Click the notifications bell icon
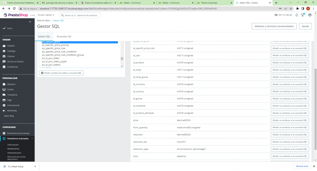Viewport: 317px width, 171px height. (297, 15)
